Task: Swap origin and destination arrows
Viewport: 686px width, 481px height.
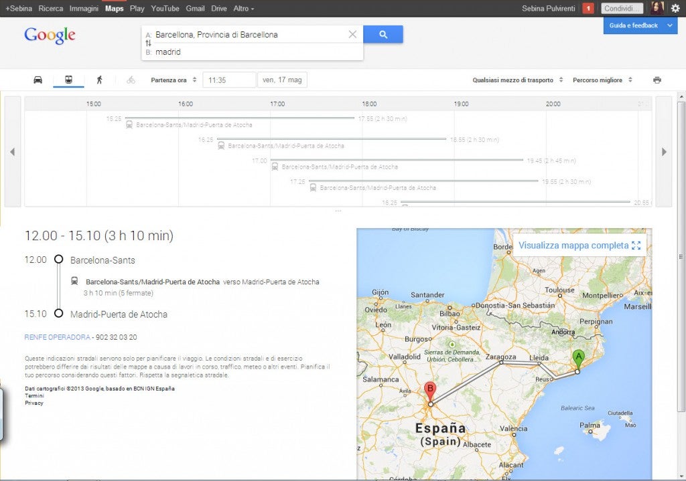Action: pos(148,43)
